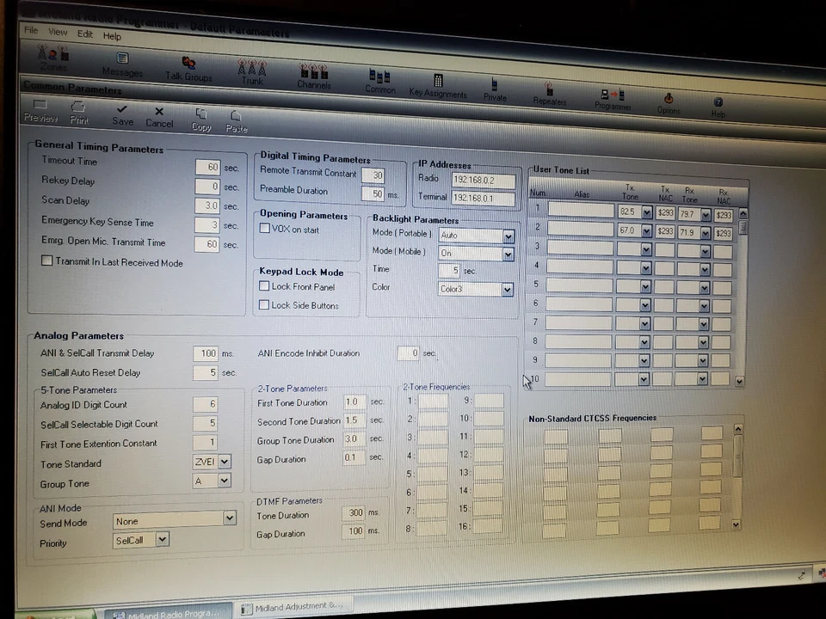Enable VOX on start checkbox
Screen dimensions: 826x619
(265, 228)
